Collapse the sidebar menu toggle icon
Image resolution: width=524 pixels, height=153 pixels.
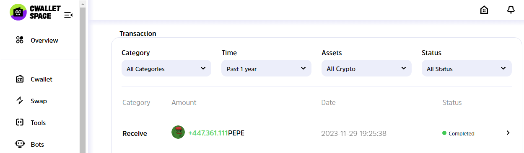68,15
